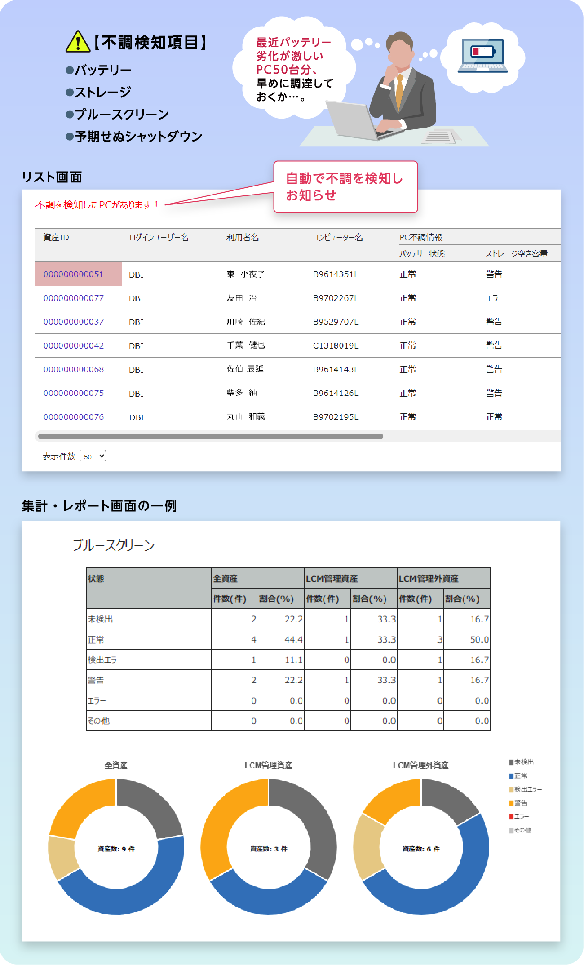Viewport: 584px width, 965px height.
Task: Click the 自動で不調を検知しお知らせ callout
Action: [x=345, y=187]
